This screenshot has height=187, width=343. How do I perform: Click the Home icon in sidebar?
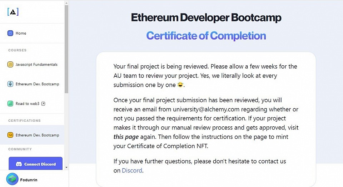(x=10, y=33)
